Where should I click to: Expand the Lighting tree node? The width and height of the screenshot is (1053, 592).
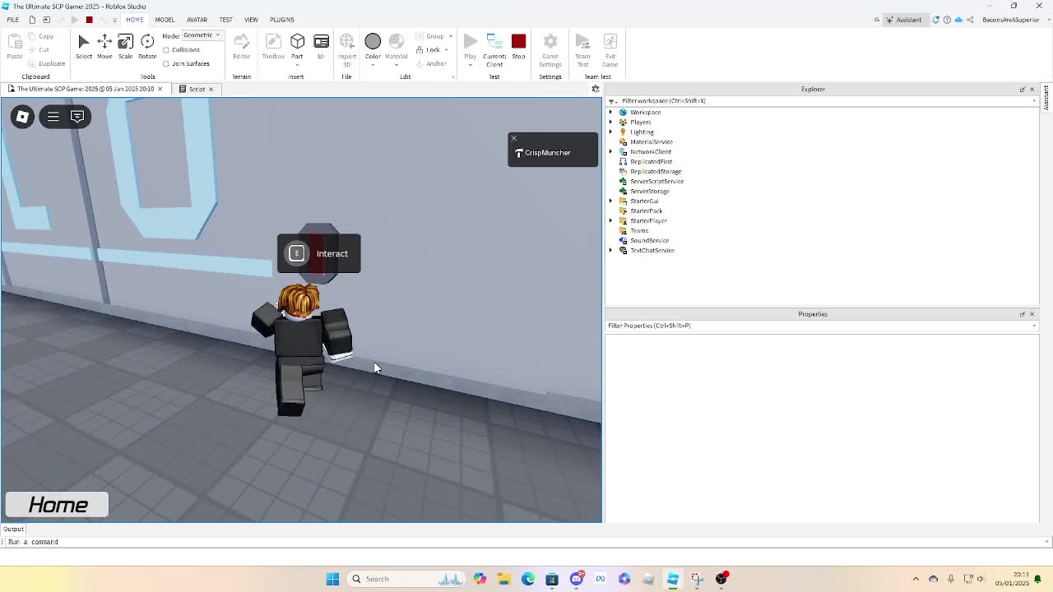610,132
